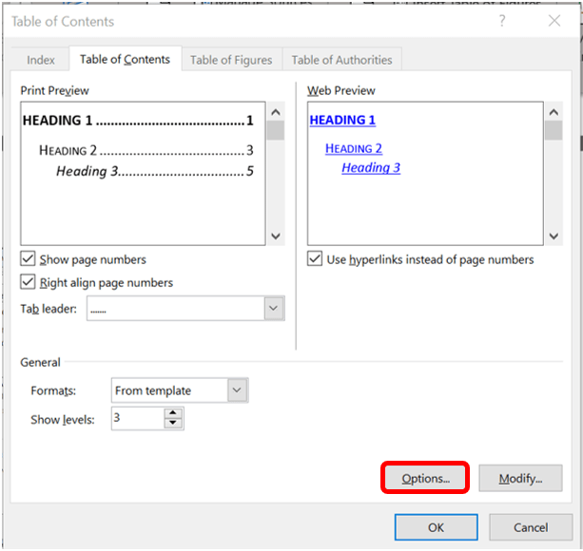Viewport: 583px width, 551px height.
Task: Click inside the Show levels field
Action: pos(136,419)
